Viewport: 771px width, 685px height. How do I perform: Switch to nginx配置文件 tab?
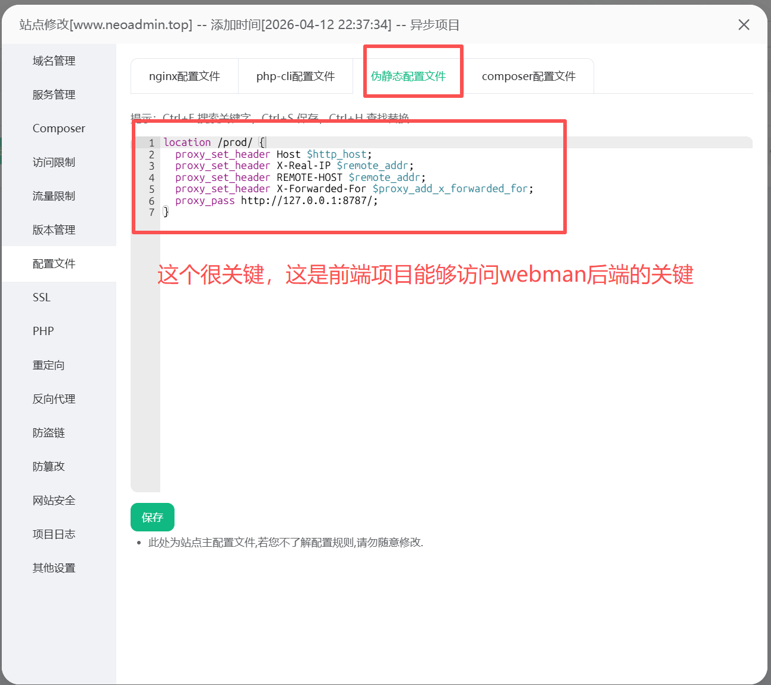click(x=185, y=77)
